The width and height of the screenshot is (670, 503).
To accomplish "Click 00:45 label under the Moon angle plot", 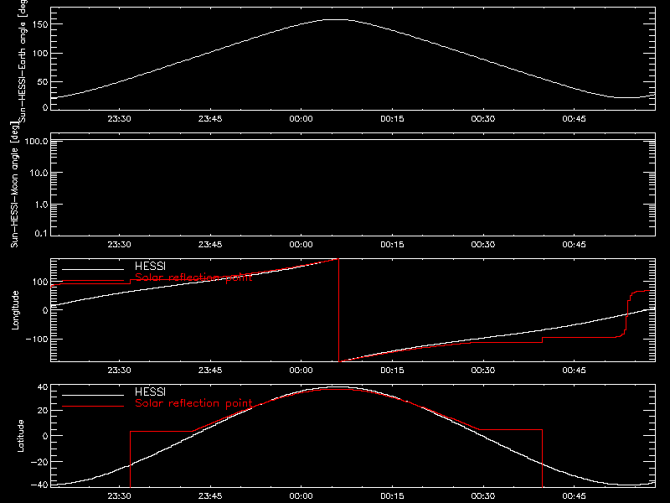I will tap(575, 244).
